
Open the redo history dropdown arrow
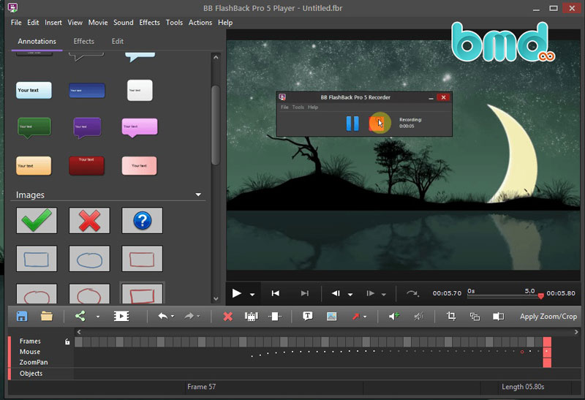pyautogui.click(x=198, y=317)
